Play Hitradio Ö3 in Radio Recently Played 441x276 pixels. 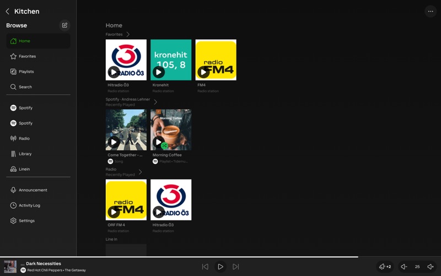pyautogui.click(x=159, y=212)
